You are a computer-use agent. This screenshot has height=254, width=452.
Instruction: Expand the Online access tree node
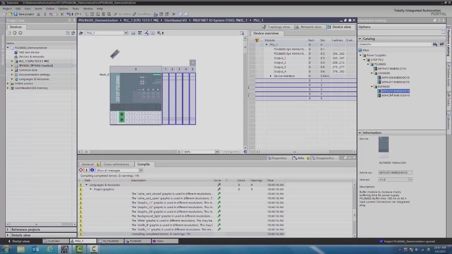[x=8, y=83]
